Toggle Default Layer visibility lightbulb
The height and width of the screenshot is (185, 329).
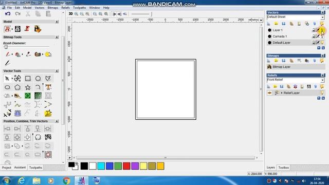tap(322, 43)
